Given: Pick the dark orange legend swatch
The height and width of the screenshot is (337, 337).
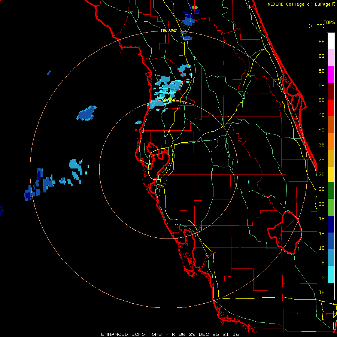Looking at the screenshot, I should click(331, 125).
